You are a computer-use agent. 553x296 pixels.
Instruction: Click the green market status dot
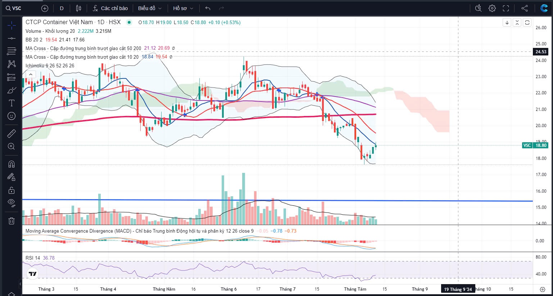pyautogui.click(x=129, y=22)
